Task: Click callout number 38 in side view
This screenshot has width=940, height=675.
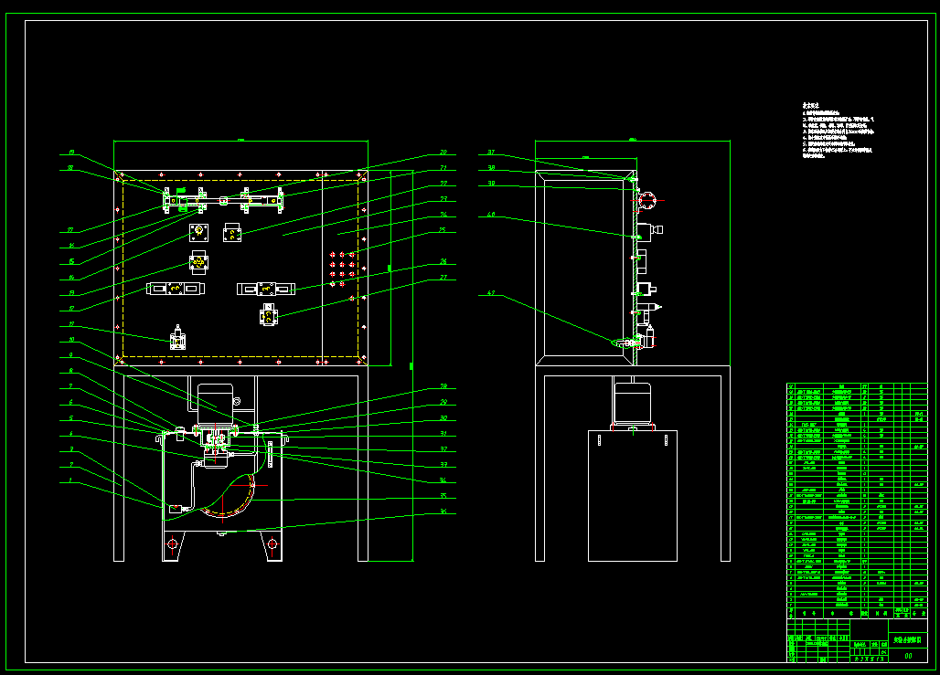Action: 491,168
